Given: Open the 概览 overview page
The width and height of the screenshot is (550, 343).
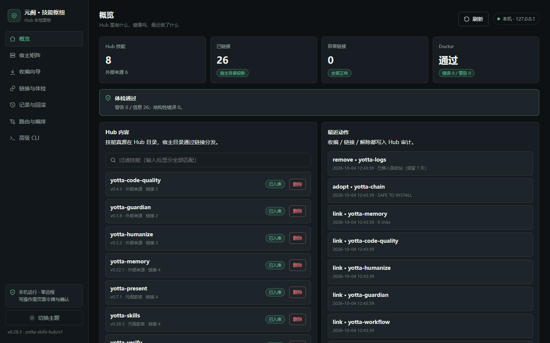Looking at the screenshot, I should 44,39.
